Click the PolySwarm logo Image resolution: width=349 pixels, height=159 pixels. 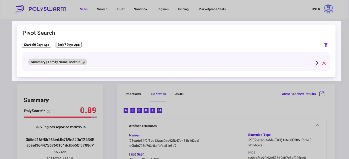coord(40,9)
